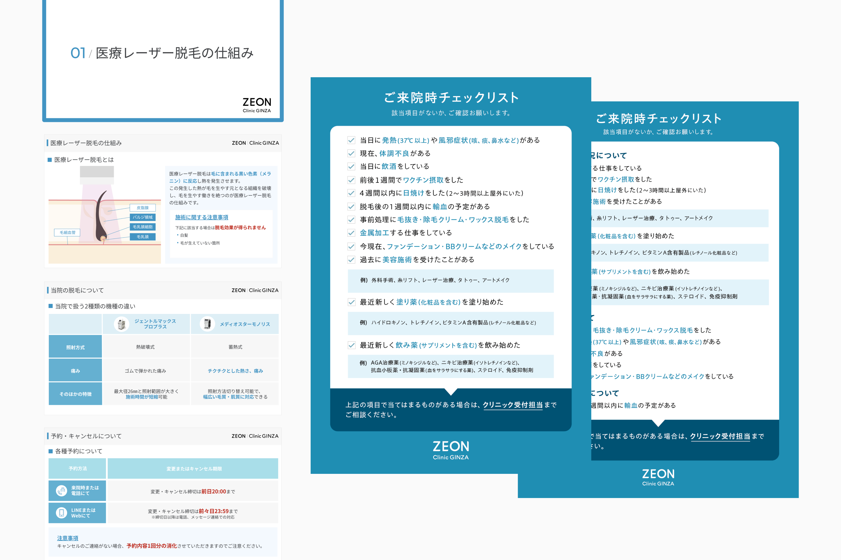
Task: Click the 皮脂腺 label in hair diagram
Action: 142,208
